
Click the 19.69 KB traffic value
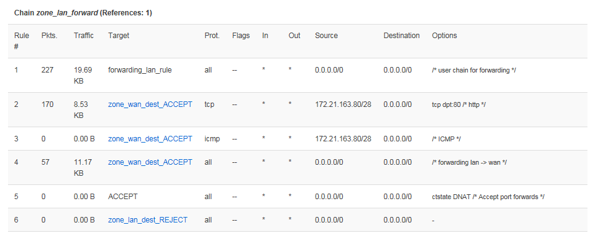click(x=83, y=76)
